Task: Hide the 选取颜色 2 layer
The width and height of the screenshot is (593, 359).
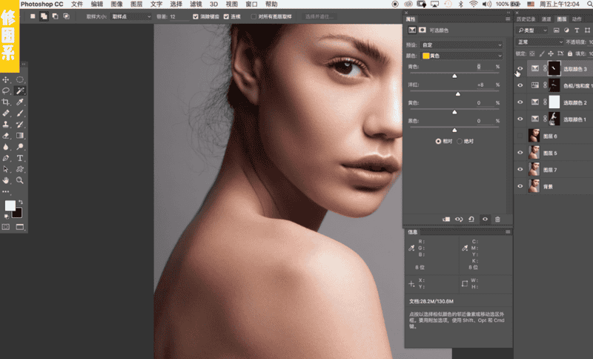Action: [520, 102]
